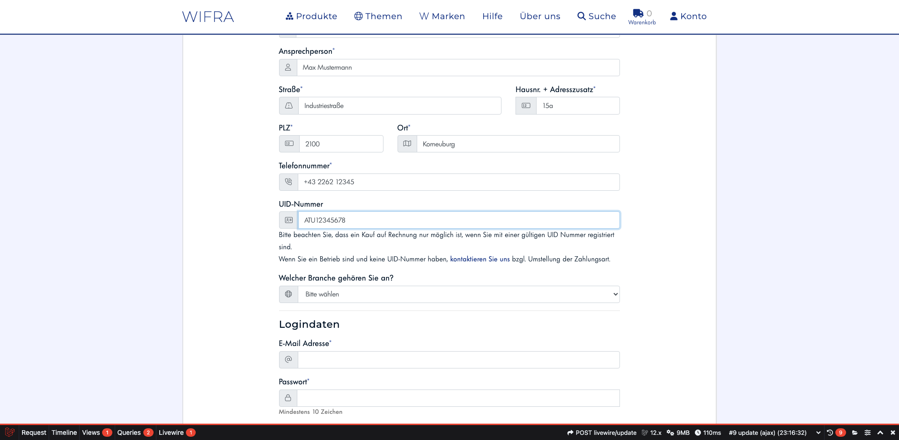The height and width of the screenshot is (440, 899).
Task: Open debugbar settings sliders icon
Action: tap(868, 433)
